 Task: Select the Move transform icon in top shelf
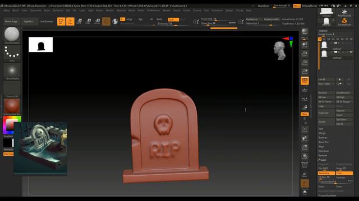tap(79, 21)
